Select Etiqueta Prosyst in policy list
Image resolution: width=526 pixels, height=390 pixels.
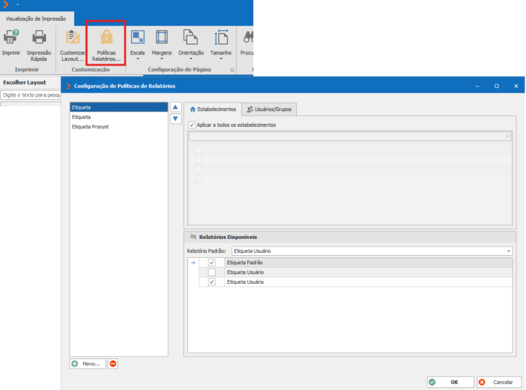point(90,127)
